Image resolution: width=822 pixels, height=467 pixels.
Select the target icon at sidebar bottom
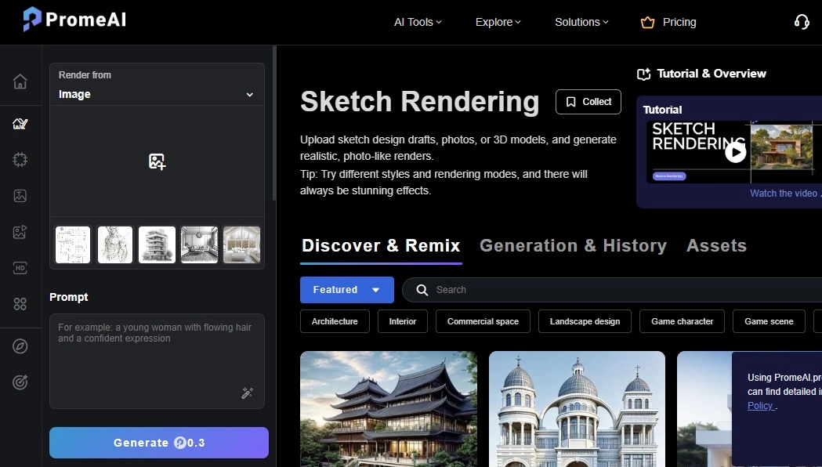(x=20, y=382)
